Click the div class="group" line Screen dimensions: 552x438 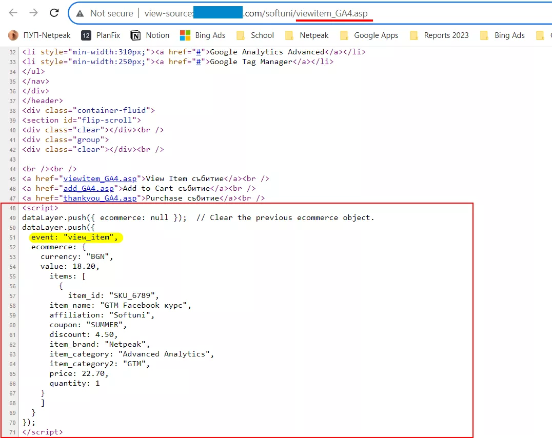(x=66, y=140)
